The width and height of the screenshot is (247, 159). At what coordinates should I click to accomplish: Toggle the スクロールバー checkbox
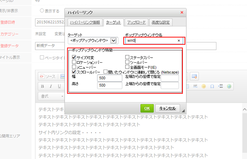[x=74, y=72]
